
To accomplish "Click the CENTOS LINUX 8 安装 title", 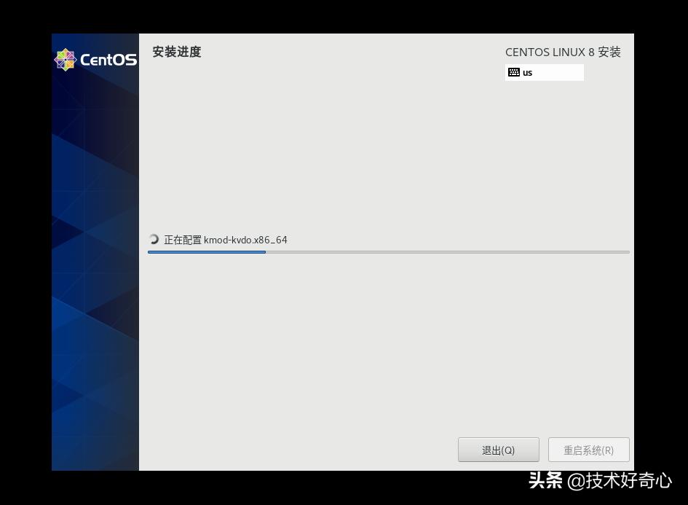I will click(x=563, y=52).
